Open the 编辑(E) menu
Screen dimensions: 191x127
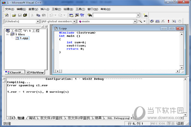21,9
